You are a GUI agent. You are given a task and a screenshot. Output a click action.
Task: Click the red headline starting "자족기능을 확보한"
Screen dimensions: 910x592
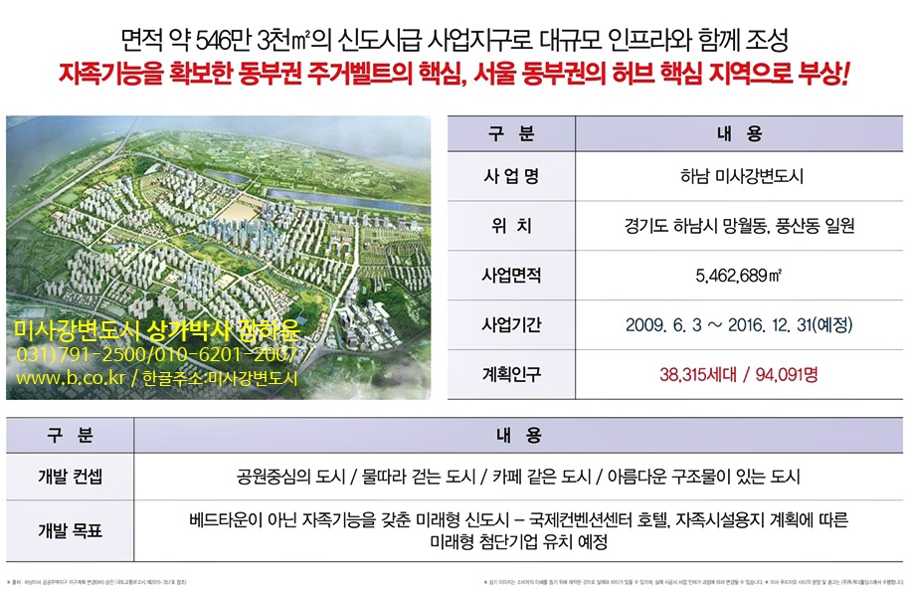point(455,74)
